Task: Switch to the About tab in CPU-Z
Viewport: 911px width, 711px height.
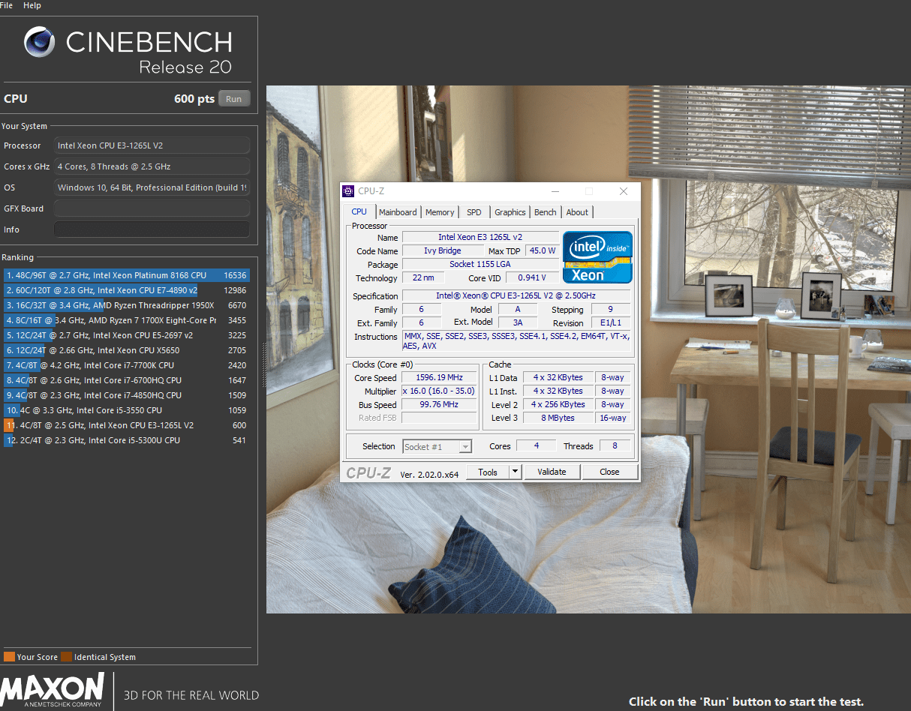Action: tap(577, 212)
